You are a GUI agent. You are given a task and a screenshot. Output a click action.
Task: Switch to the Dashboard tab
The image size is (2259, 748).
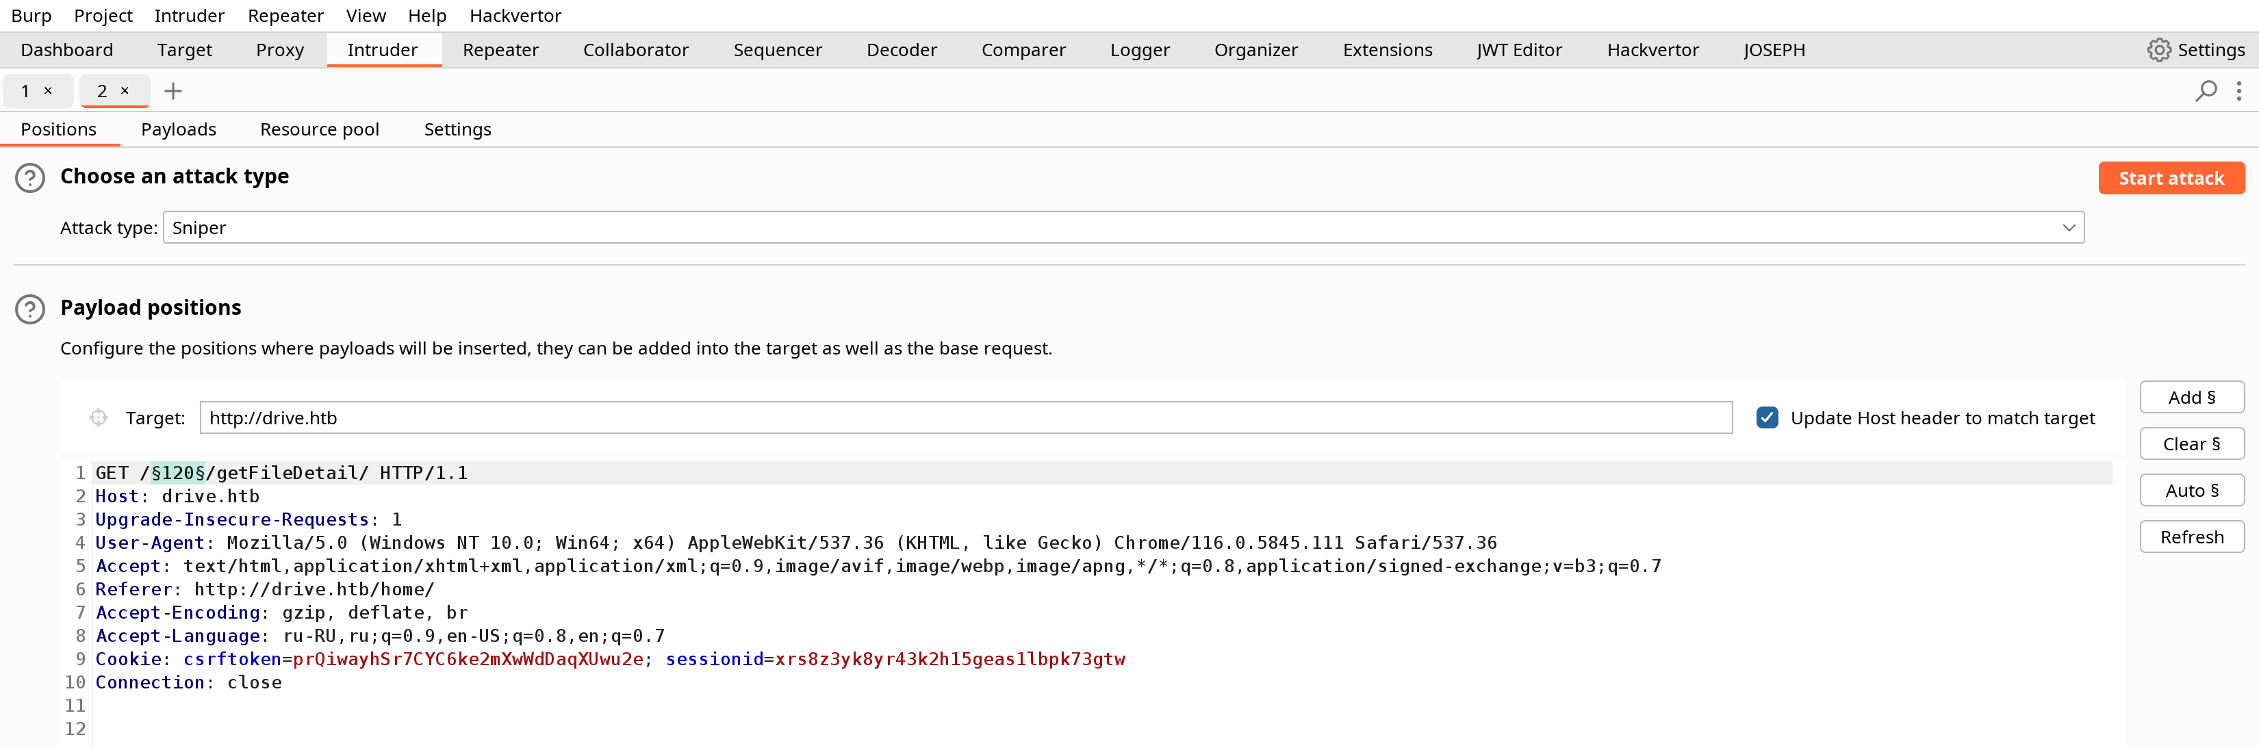click(x=66, y=50)
